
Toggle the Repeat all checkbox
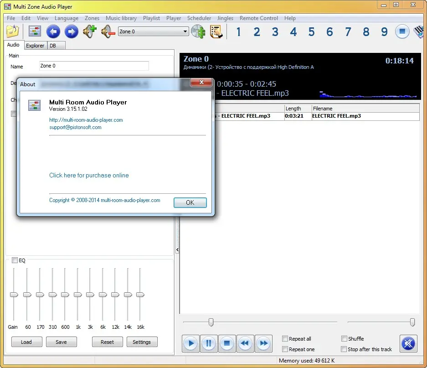tap(285, 338)
